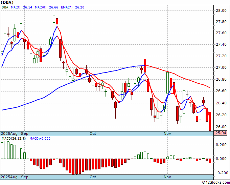The height and width of the screenshot is (185, 230).
Task: Click the 0.200 MACD axis label
Action: pyautogui.click(x=221, y=145)
